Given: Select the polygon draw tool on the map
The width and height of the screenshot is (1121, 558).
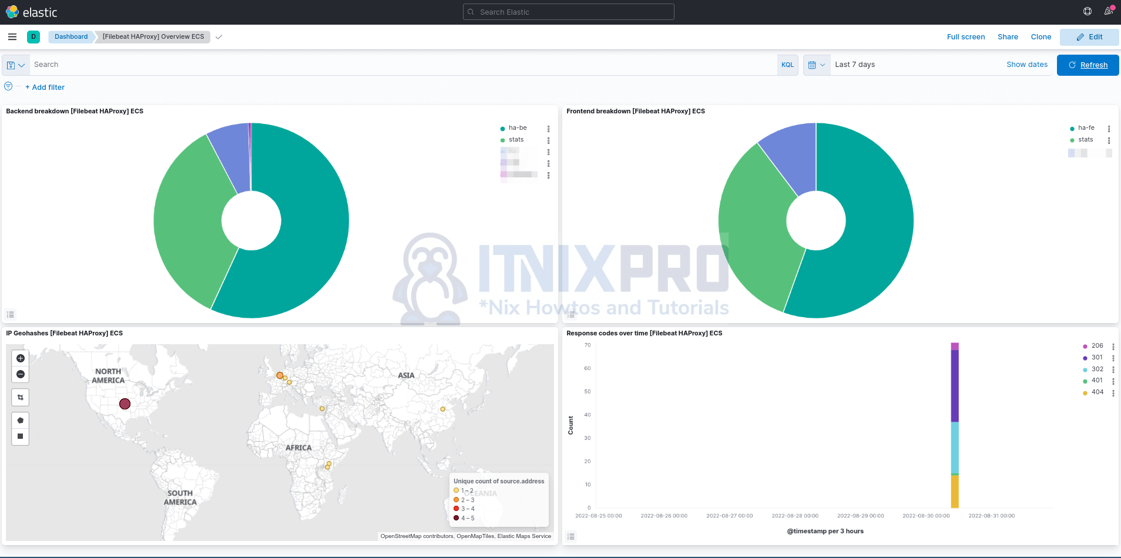Looking at the screenshot, I should tap(20, 420).
